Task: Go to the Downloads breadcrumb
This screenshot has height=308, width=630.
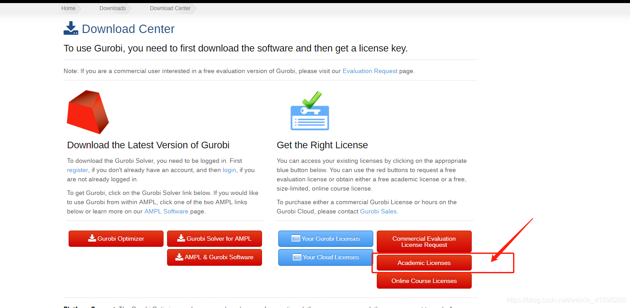Action: [x=113, y=8]
